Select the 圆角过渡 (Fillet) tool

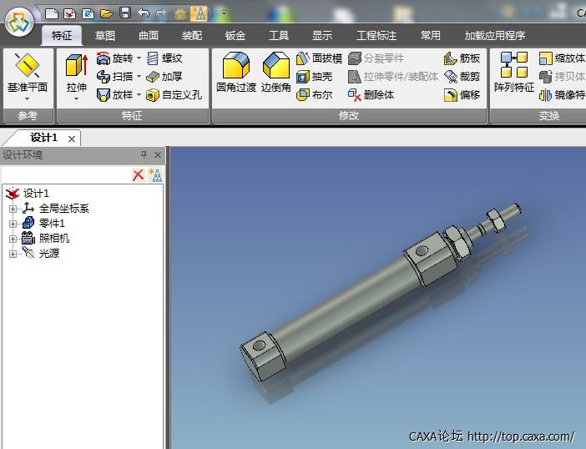pyautogui.click(x=236, y=72)
